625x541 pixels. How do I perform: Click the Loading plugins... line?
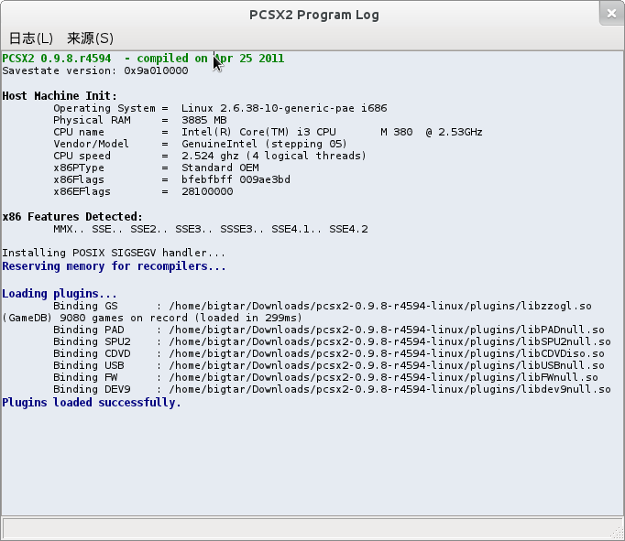[60, 294]
